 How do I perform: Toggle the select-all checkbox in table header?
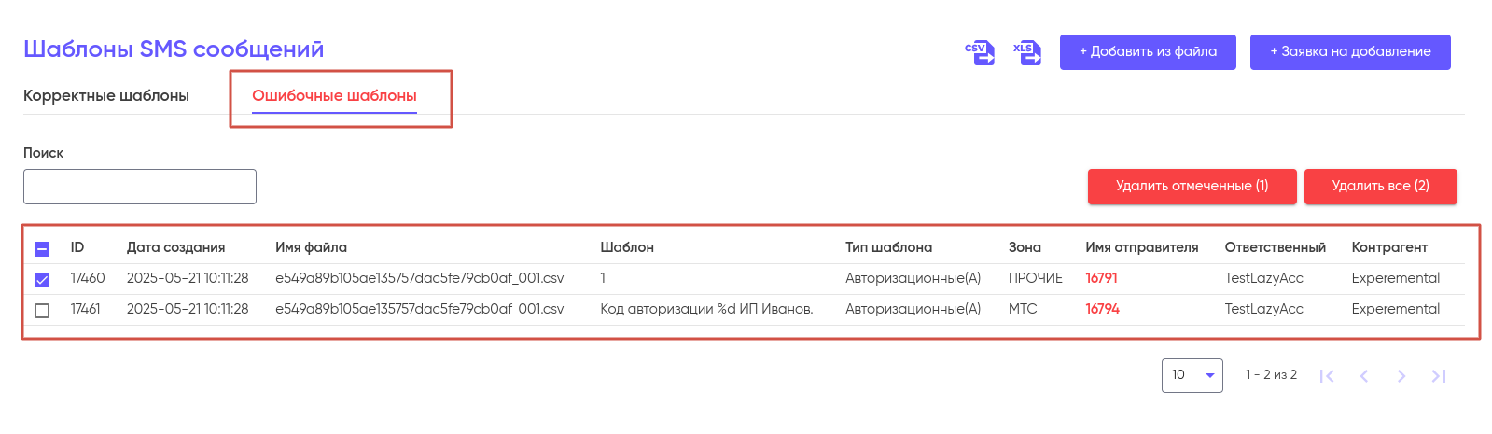tap(42, 248)
